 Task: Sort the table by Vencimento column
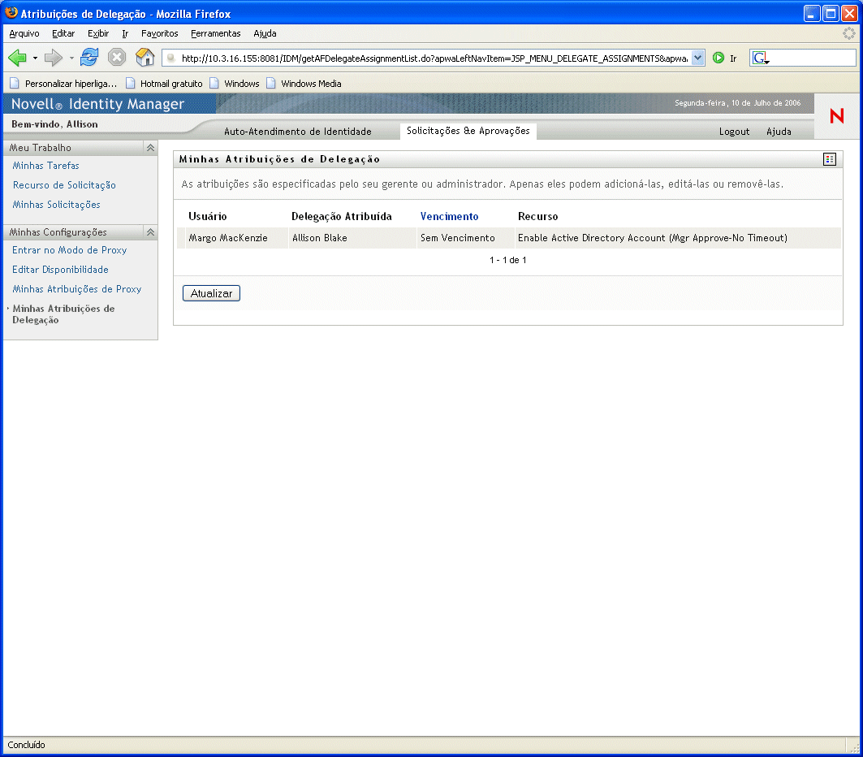click(449, 217)
